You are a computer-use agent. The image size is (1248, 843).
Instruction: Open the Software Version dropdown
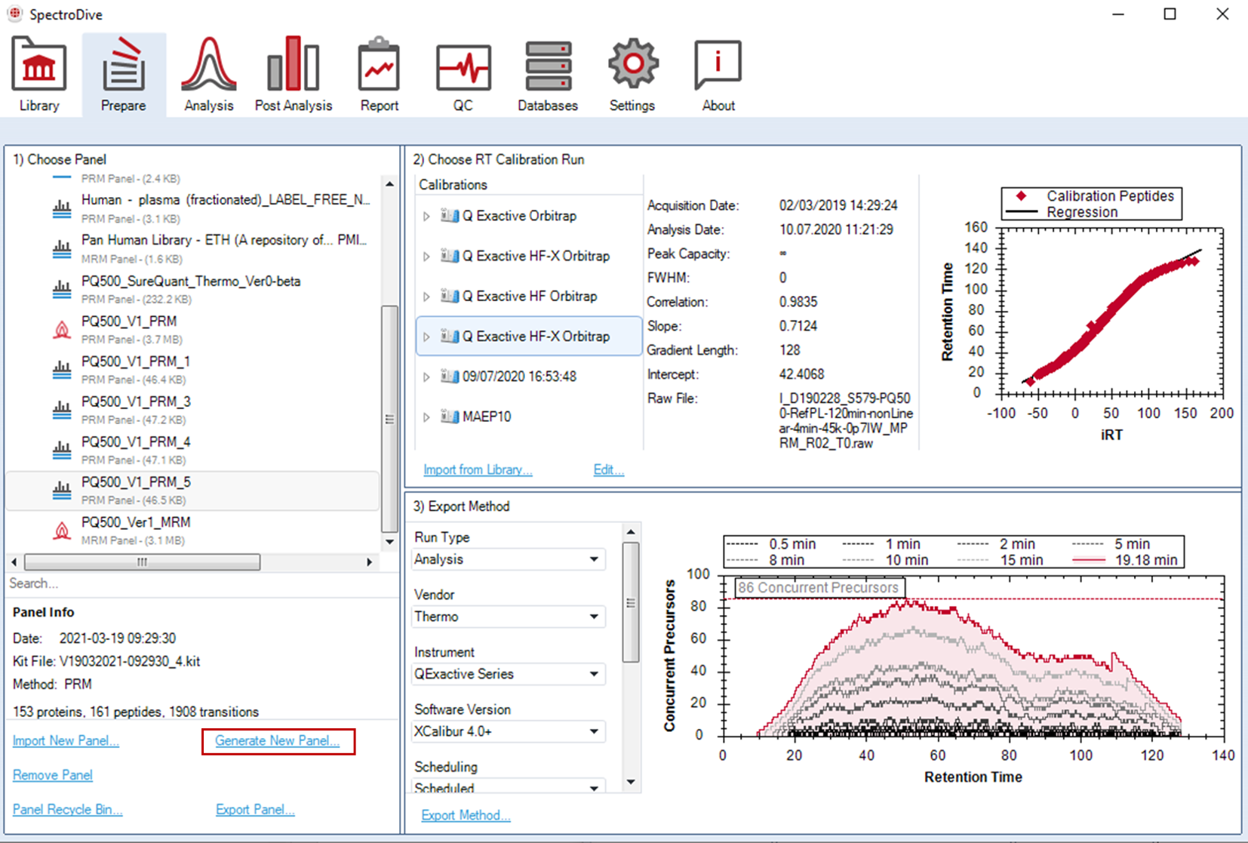point(509,731)
